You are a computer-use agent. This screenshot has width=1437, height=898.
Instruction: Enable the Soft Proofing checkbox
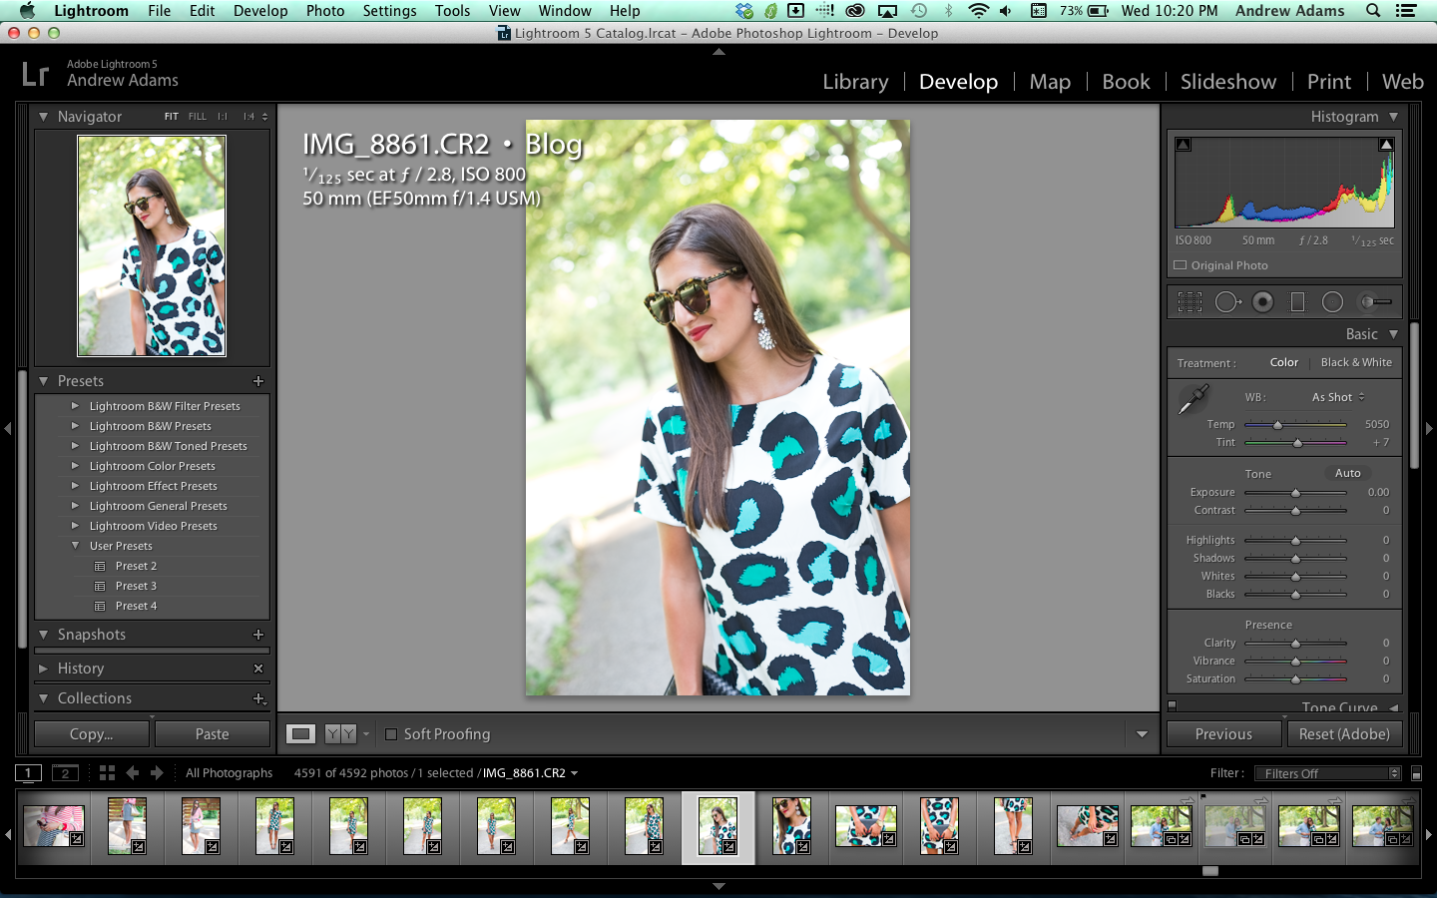click(391, 734)
